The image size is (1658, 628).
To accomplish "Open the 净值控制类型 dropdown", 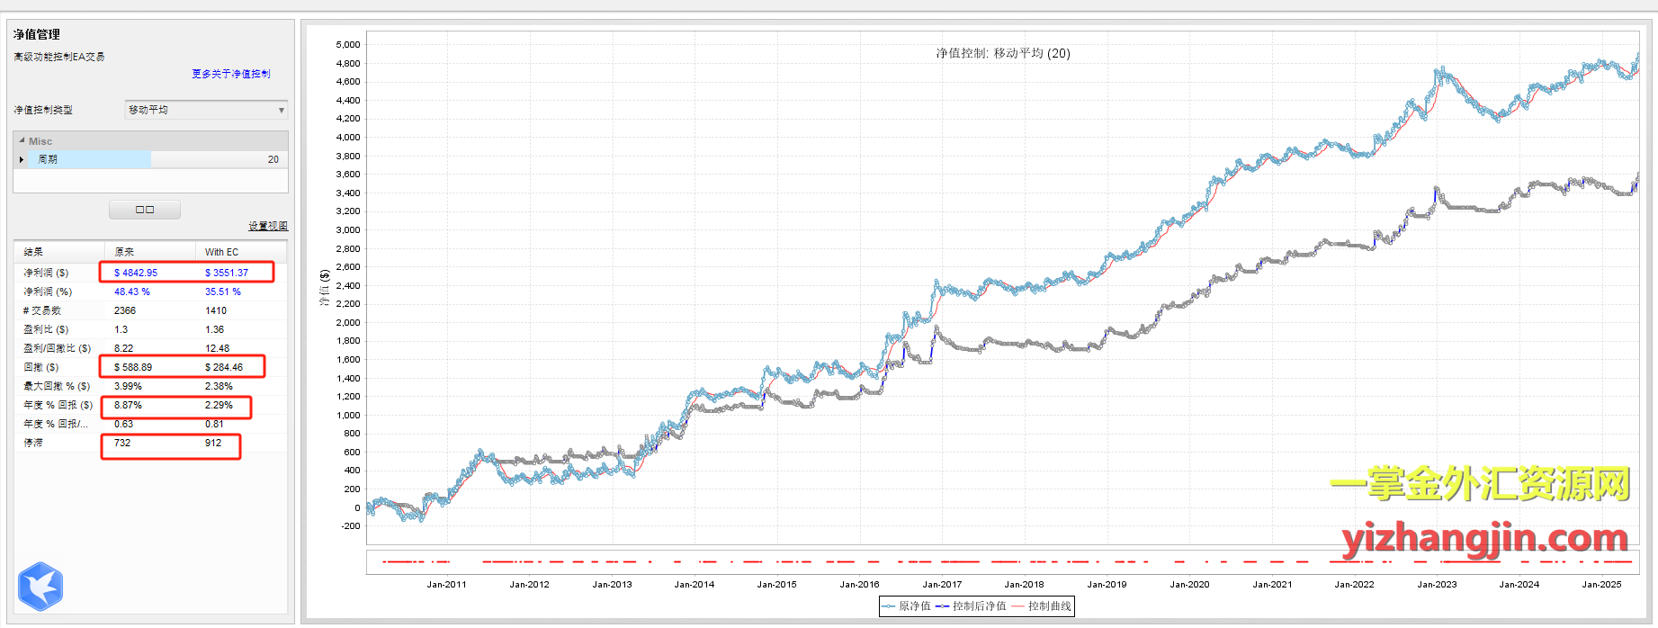I will [x=206, y=110].
